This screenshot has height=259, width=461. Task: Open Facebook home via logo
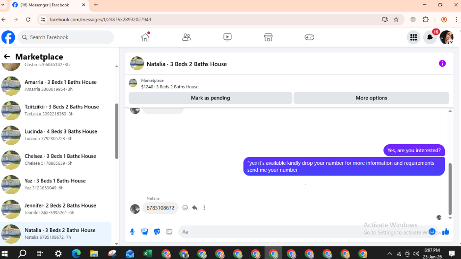coord(8,37)
